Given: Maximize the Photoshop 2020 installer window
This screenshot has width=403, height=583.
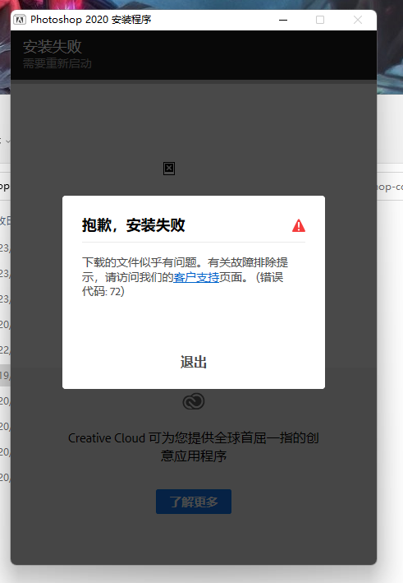Looking at the screenshot, I should click(320, 20).
